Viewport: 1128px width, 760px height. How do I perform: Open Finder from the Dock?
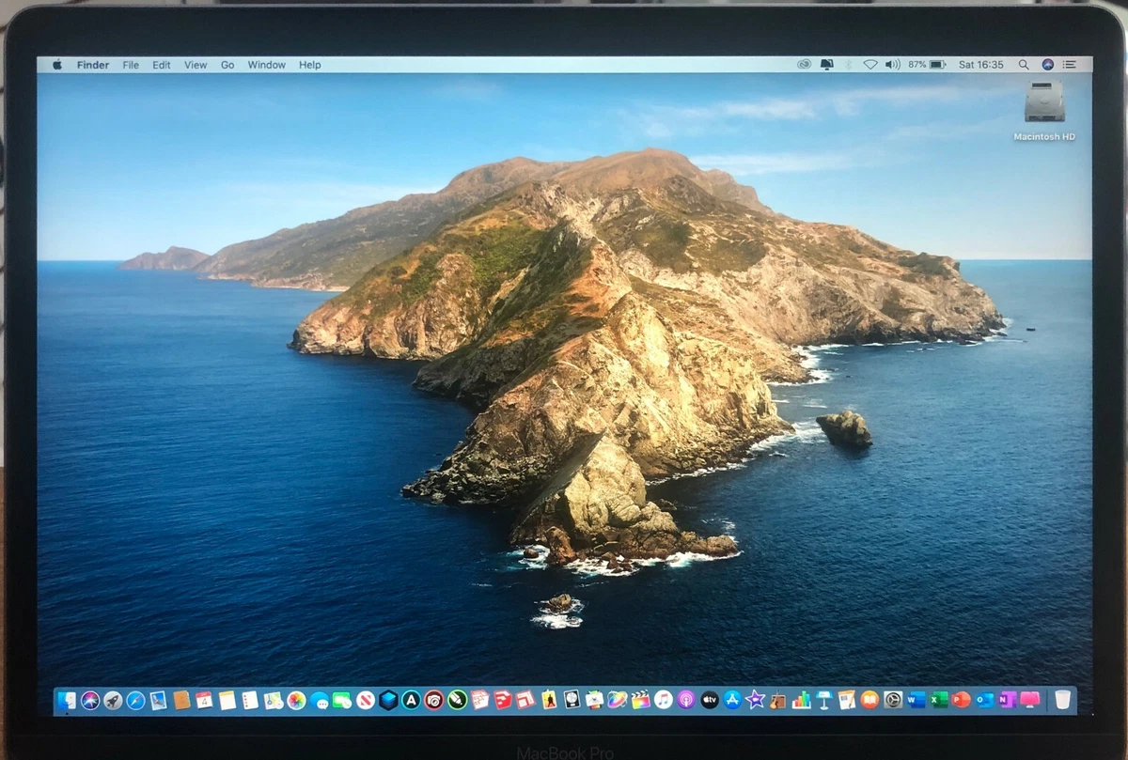[x=67, y=700]
